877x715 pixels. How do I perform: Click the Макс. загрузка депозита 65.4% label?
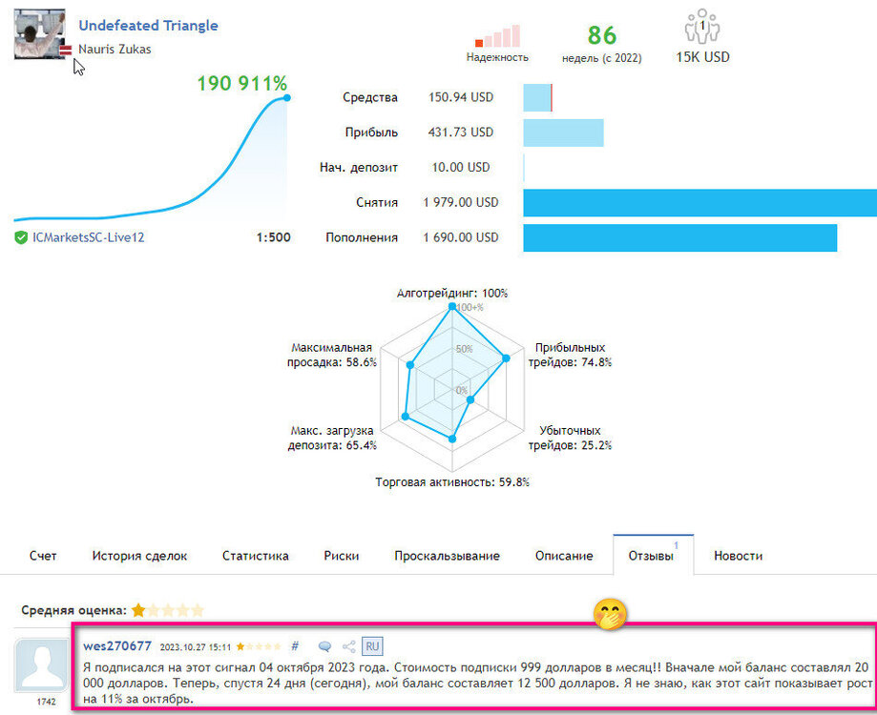coord(332,438)
